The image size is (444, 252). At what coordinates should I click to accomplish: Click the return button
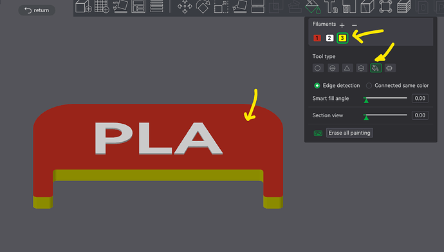click(x=37, y=10)
